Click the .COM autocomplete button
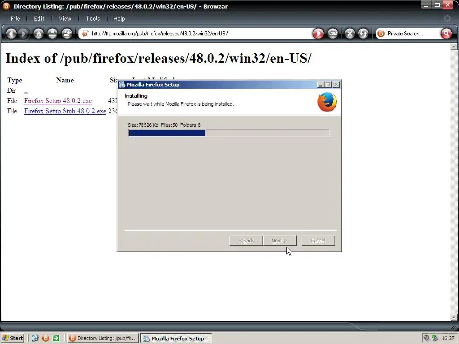 333,34
